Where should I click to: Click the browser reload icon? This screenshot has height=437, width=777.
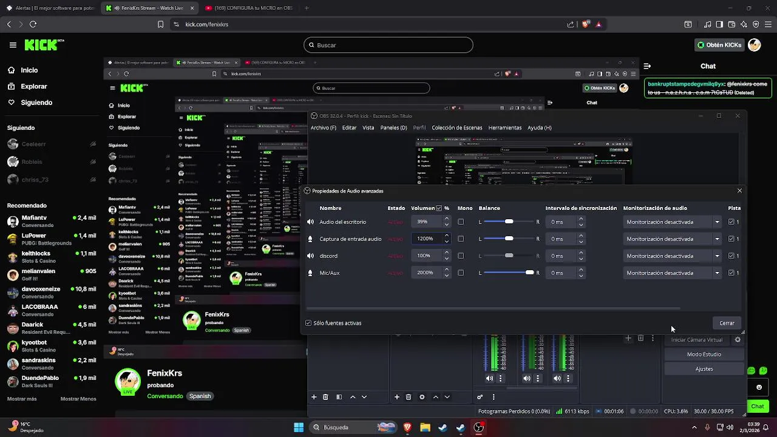33,24
